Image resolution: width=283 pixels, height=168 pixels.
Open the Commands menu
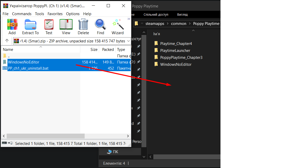click(x=22, y=14)
